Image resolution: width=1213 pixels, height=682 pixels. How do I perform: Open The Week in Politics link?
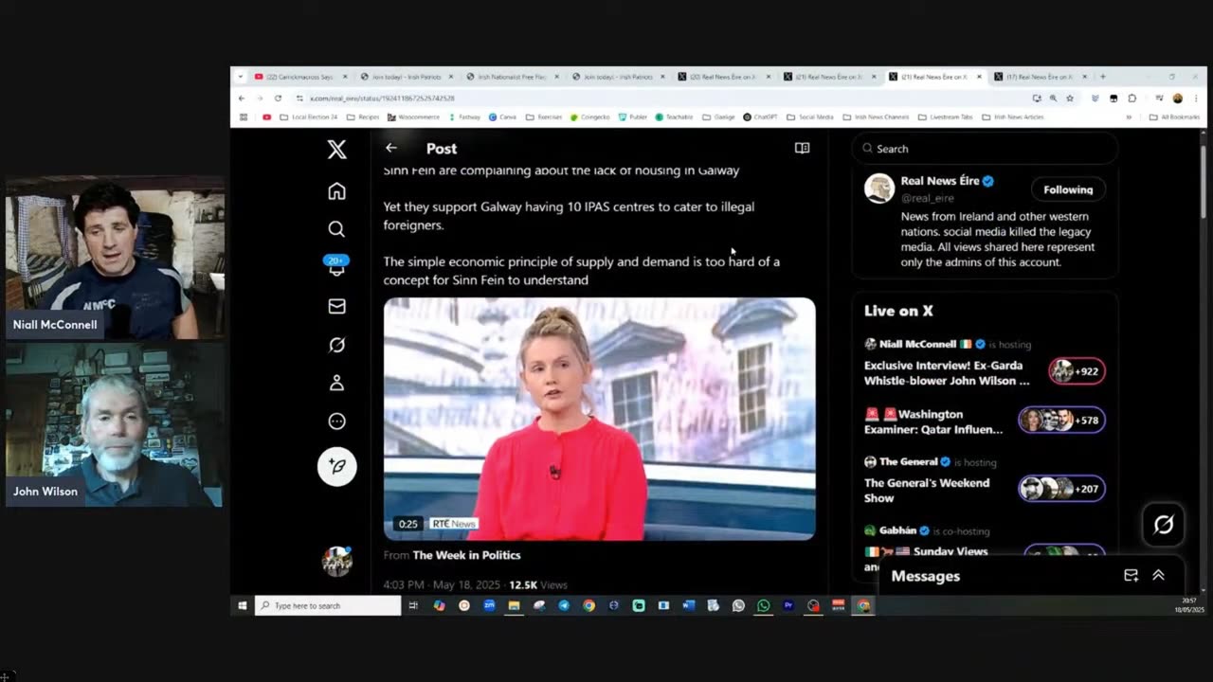tap(466, 555)
